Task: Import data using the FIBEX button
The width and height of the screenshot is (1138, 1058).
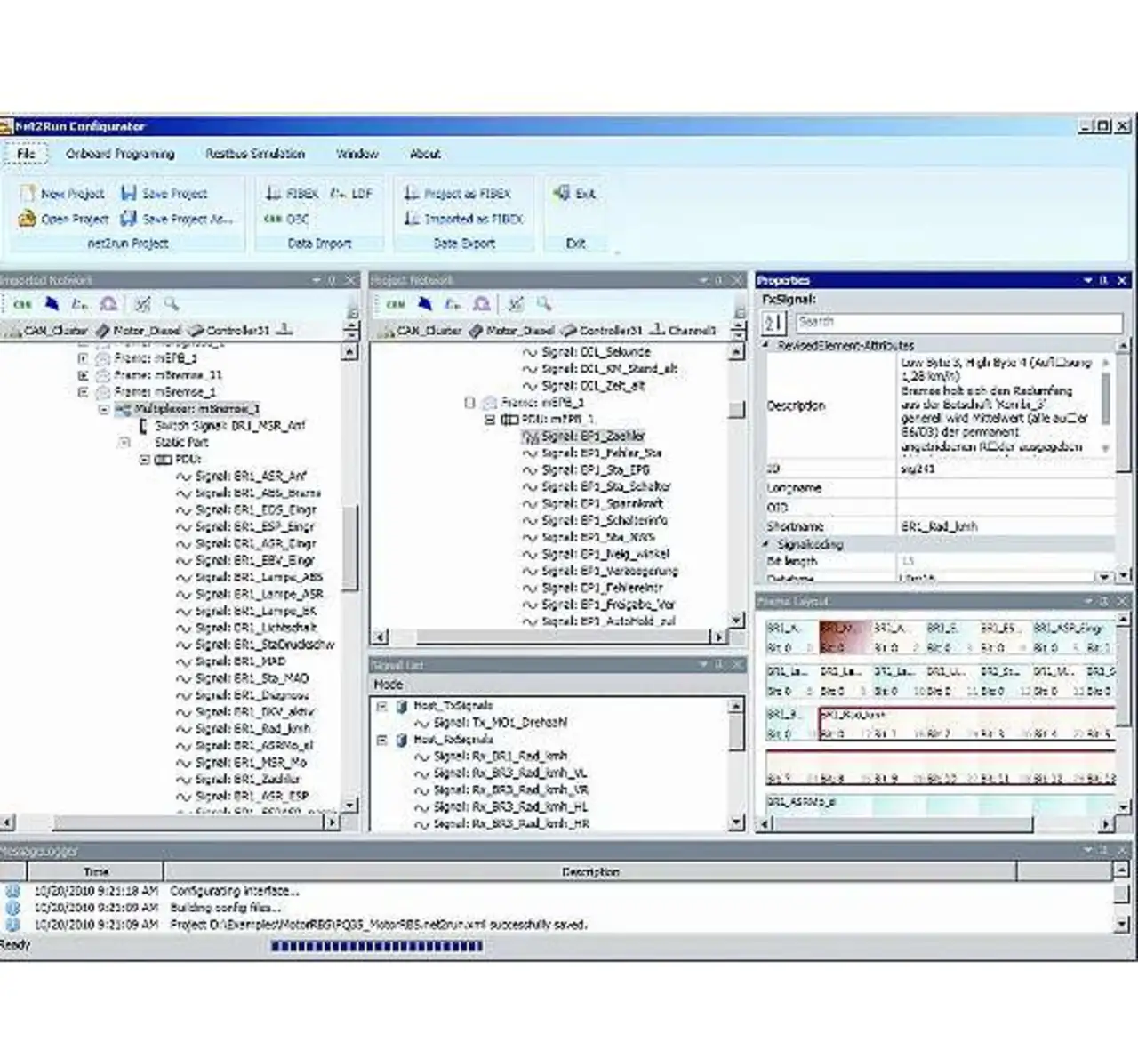Action: point(293,193)
